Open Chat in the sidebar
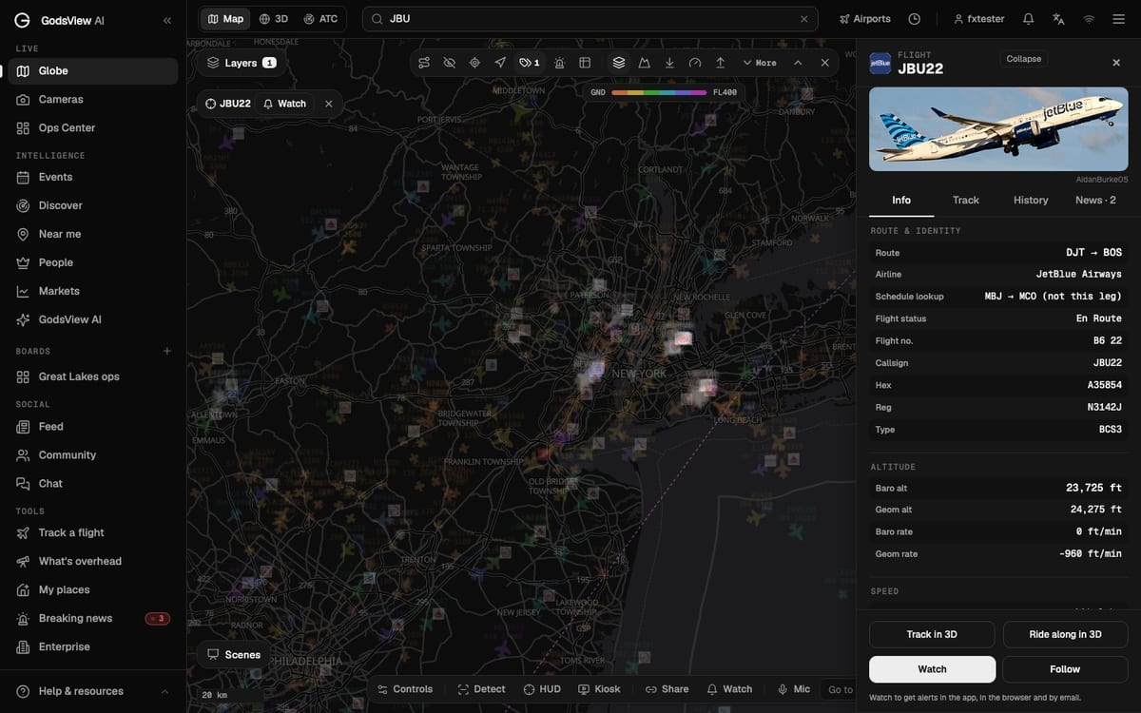The height and width of the screenshot is (713, 1141). 93,484
